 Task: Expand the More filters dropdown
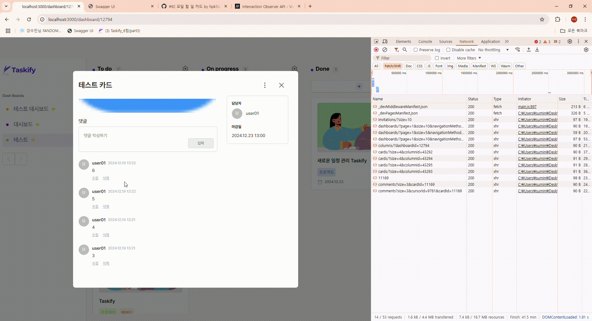pos(469,58)
